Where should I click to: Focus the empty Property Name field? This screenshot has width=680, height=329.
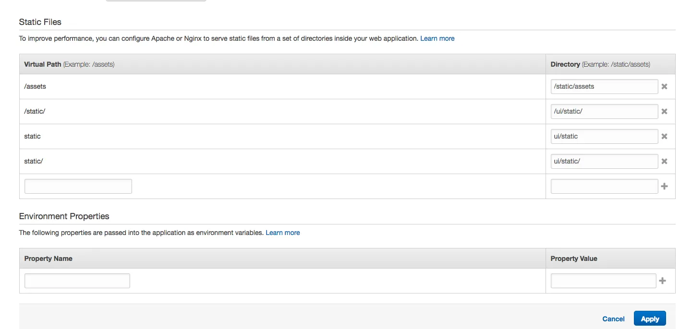click(x=77, y=281)
